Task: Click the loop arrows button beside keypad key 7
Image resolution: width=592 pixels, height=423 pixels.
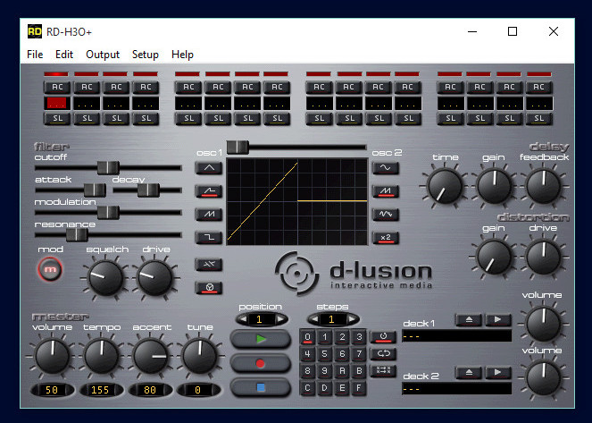Action: click(383, 354)
